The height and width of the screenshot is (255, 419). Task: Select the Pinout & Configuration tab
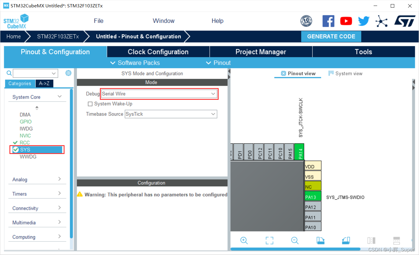(x=55, y=52)
